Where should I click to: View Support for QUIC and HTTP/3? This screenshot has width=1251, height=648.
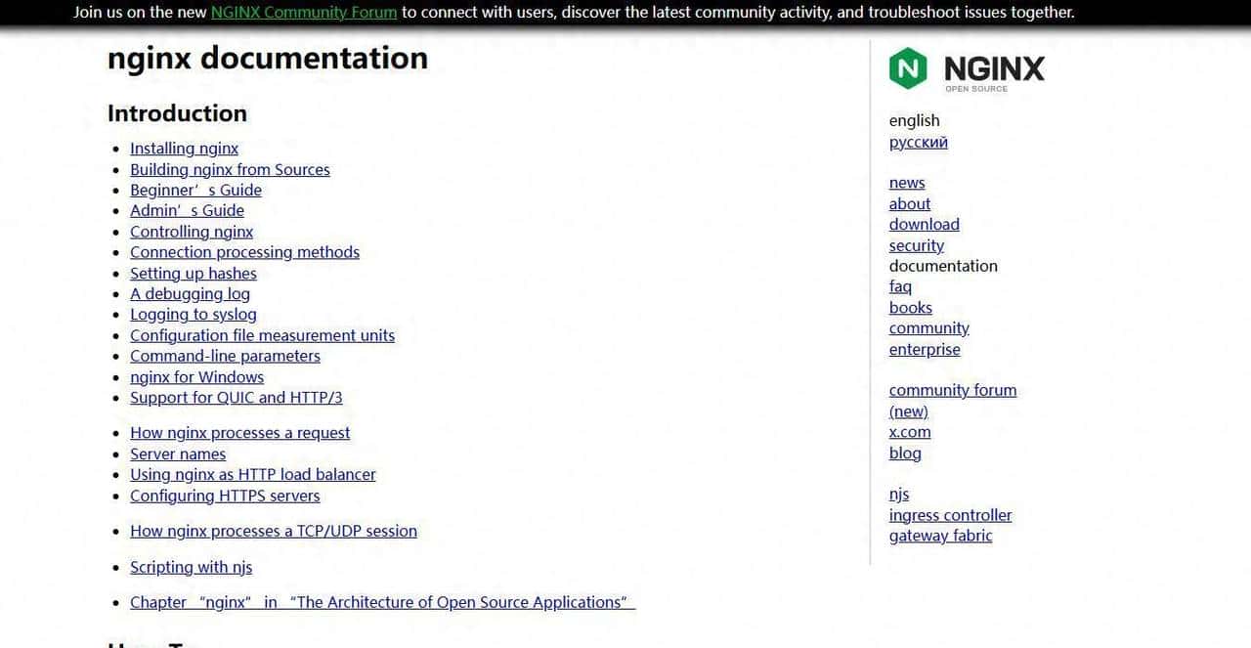point(237,398)
